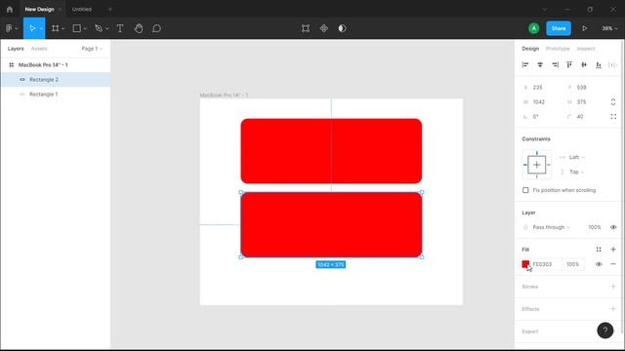The width and height of the screenshot is (625, 351).
Task: Select the Rectangle 1 layer
Action: pyautogui.click(x=56, y=95)
